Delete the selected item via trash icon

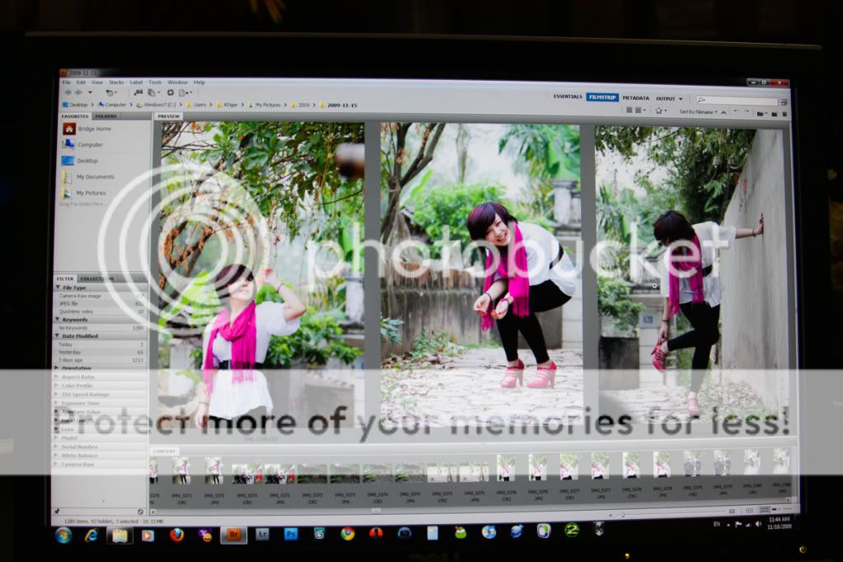pos(784,113)
